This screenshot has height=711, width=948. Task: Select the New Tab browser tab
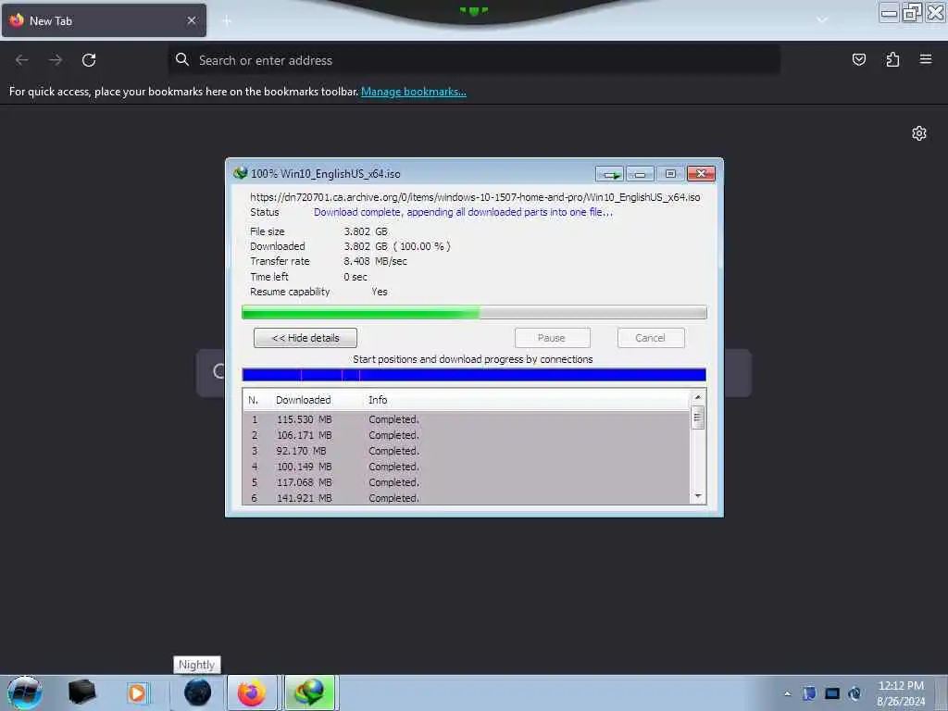click(x=104, y=20)
